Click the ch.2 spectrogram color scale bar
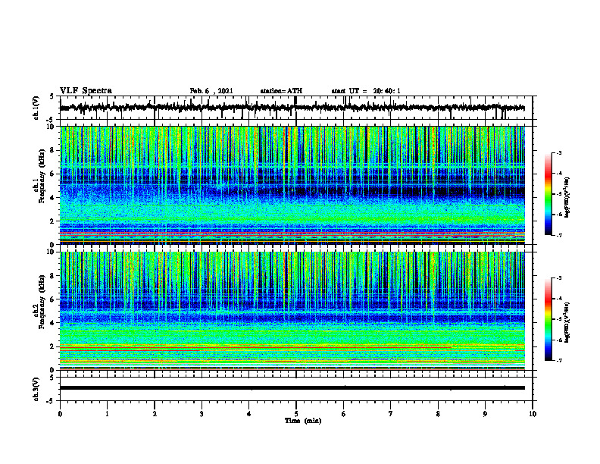 [x=548, y=319]
